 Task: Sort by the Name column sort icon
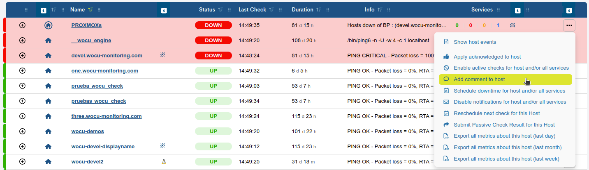click(x=90, y=9)
